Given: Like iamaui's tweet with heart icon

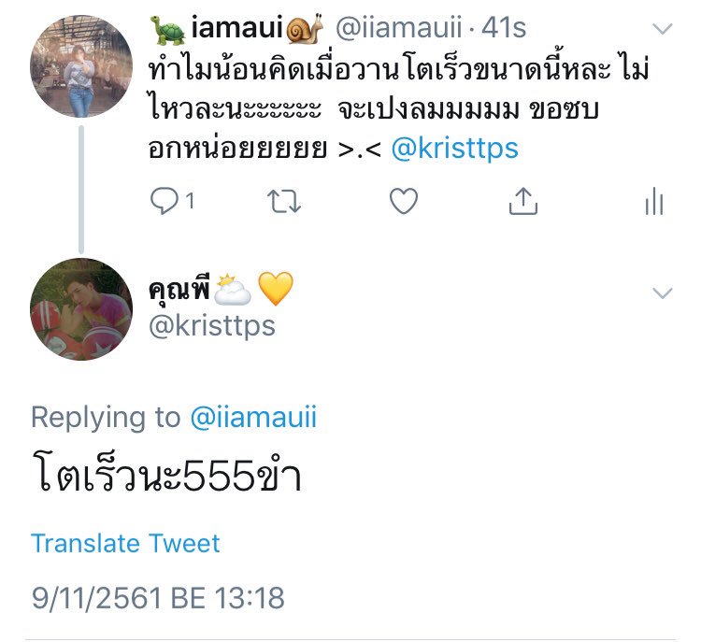Looking at the screenshot, I should [404, 201].
